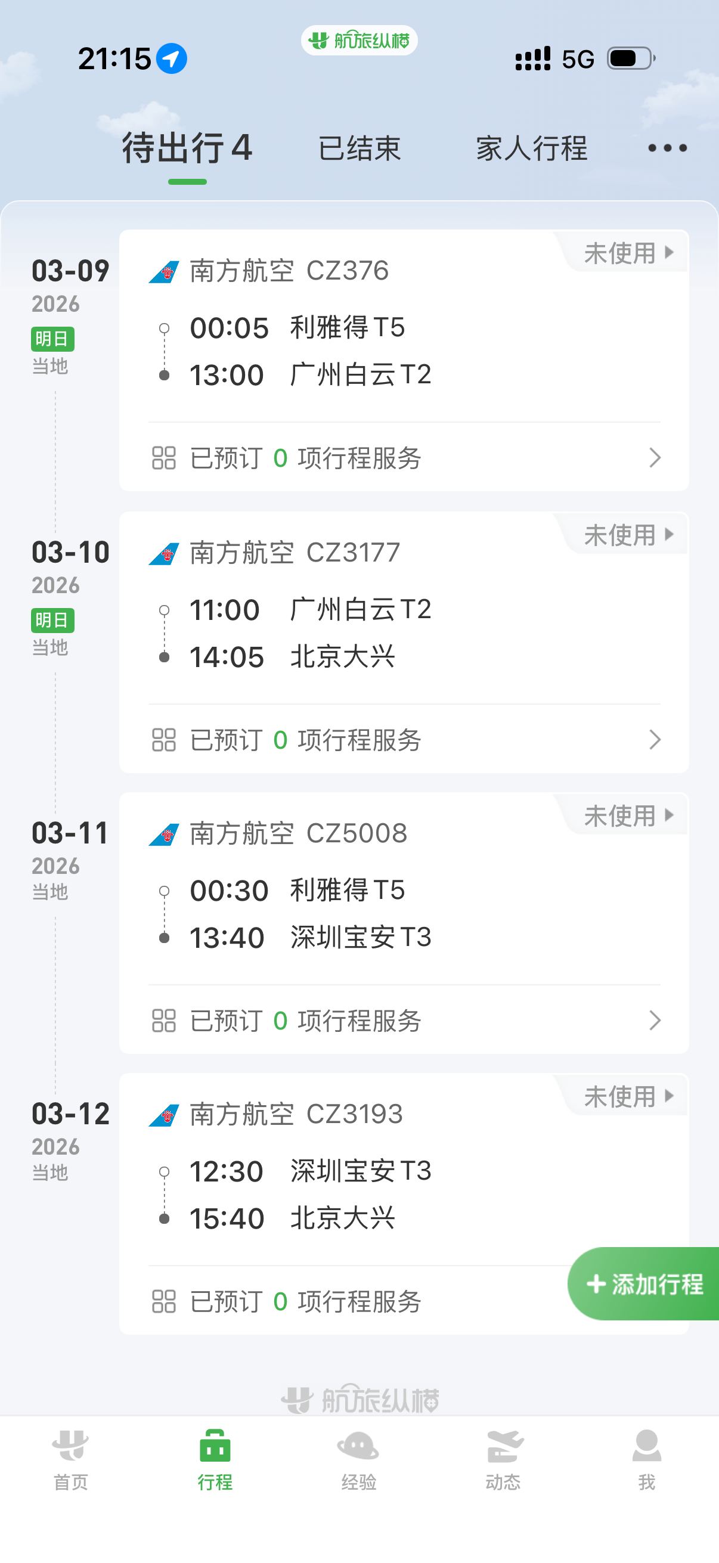Image resolution: width=719 pixels, height=1563 pixels.
Task: Tap the services grid icon under CZ3177
Action: [164, 740]
